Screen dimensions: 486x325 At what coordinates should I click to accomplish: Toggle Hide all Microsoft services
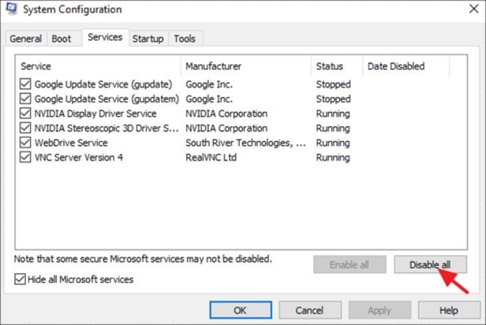20,280
